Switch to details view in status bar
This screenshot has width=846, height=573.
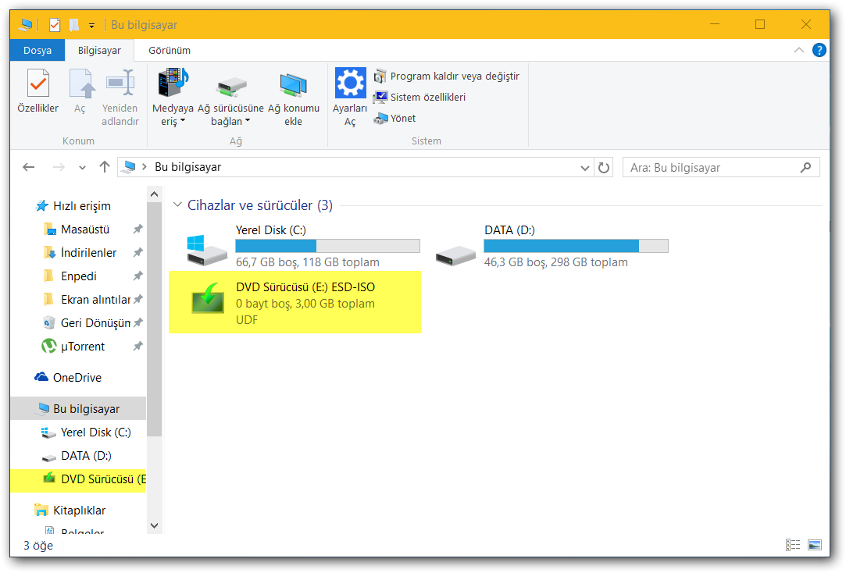tap(793, 545)
